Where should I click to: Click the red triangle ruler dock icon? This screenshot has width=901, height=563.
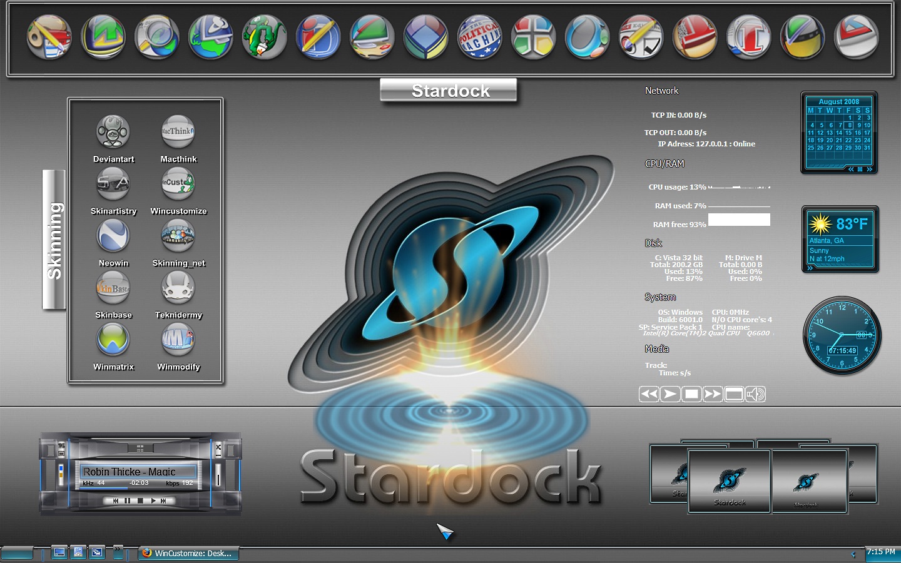tap(856, 38)
